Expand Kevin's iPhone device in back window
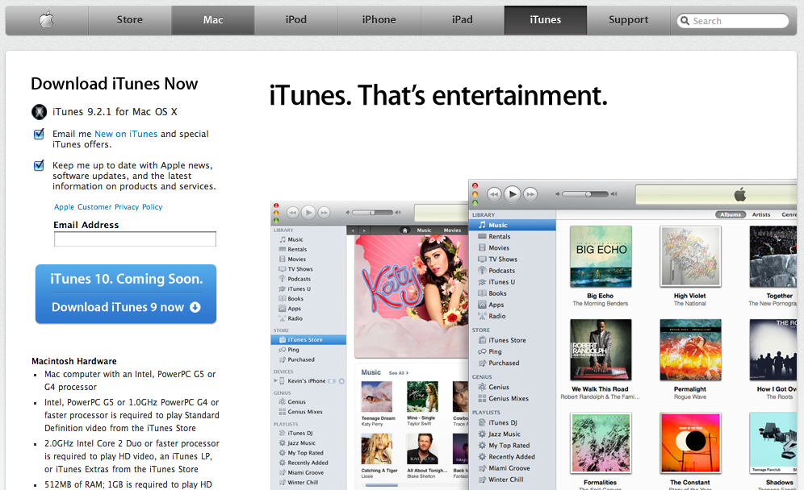804x490 pixels. coord(275,381)
